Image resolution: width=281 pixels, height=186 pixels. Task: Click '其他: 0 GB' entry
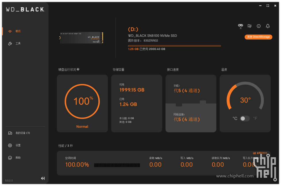pyautogui.click(x=125, y=122)
